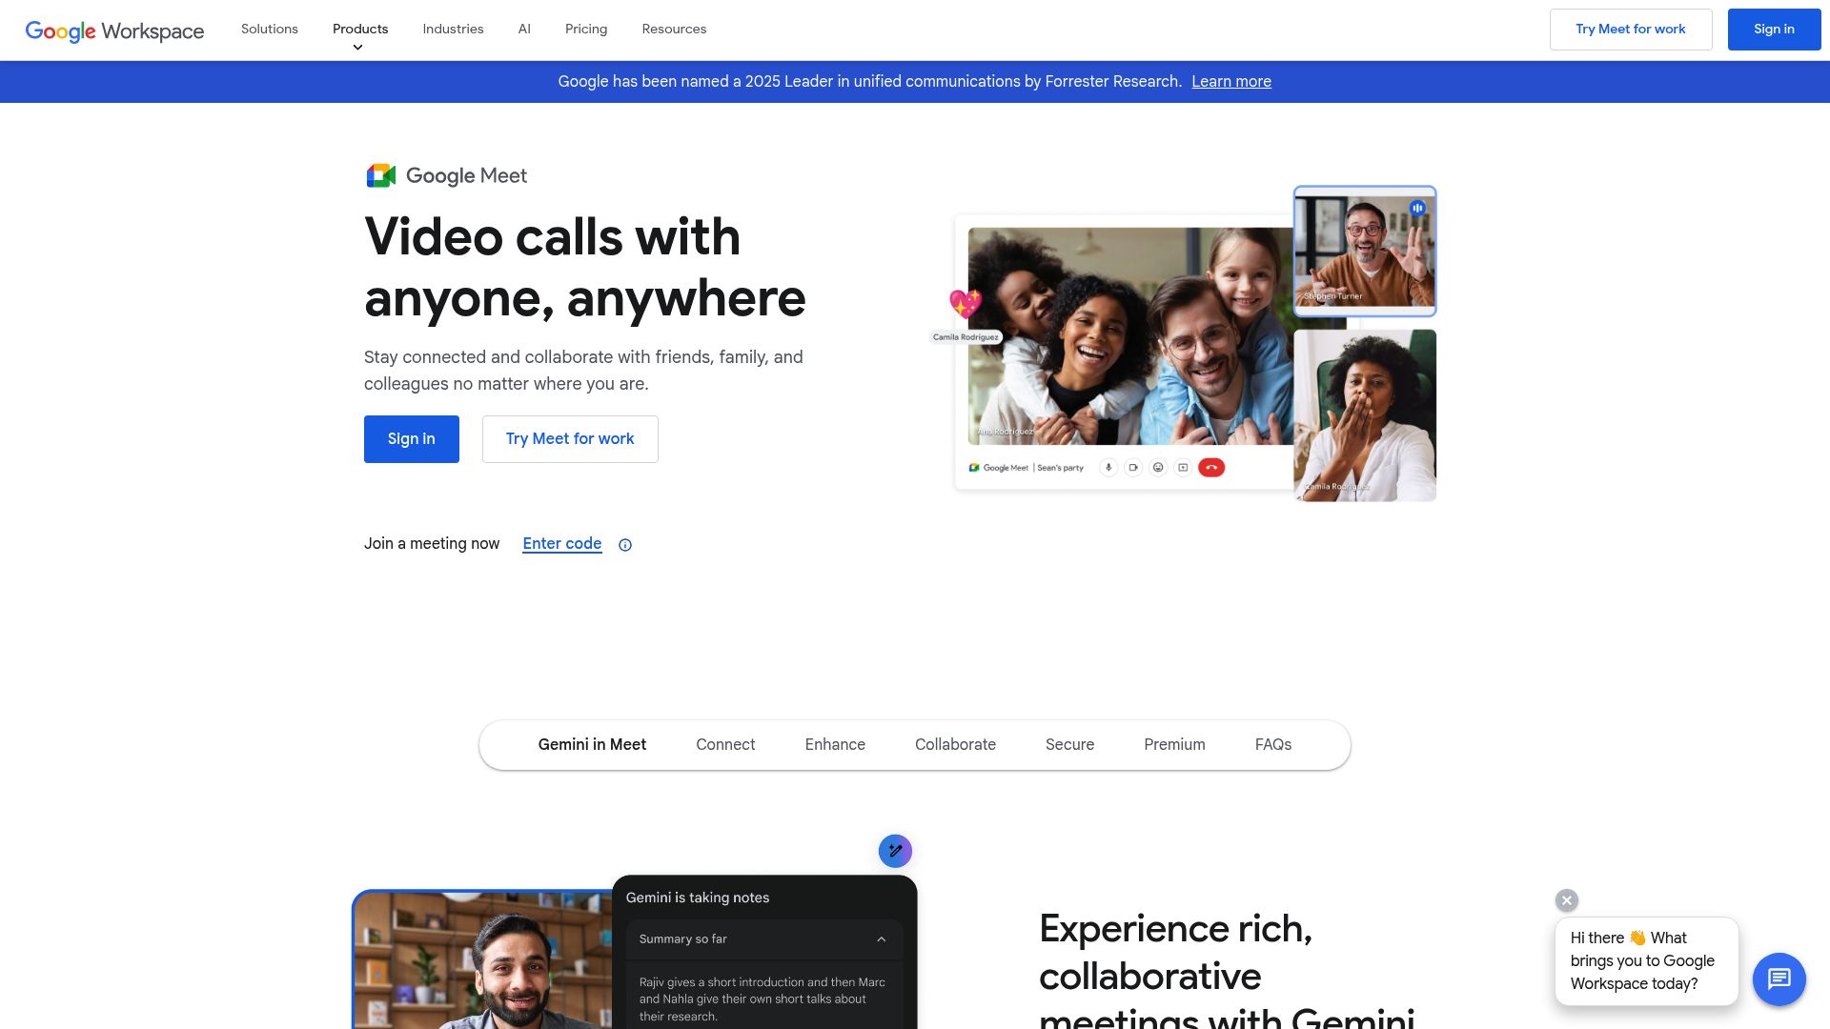
Task: Select the Gemini in Meet tab
Action: pyautogui.click(x=592, y=745)
